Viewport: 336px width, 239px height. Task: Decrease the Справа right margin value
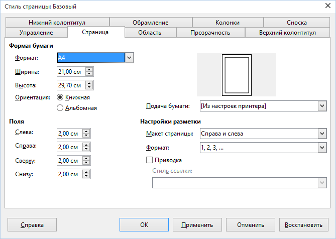tap(86, 150)
